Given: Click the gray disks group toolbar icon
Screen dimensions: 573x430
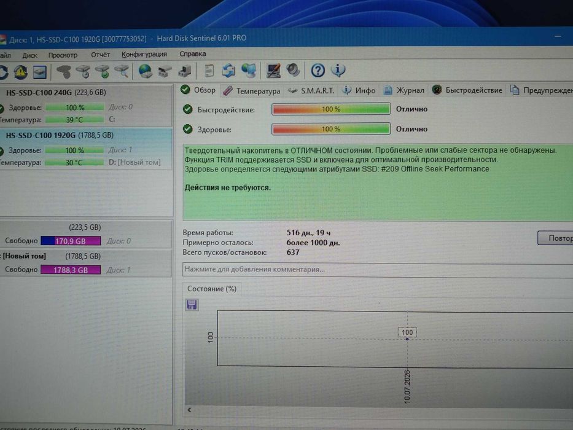Looking at the screenshot, I should click(x=64, y=71).
